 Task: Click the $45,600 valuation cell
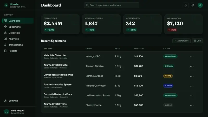pos(139,105)
